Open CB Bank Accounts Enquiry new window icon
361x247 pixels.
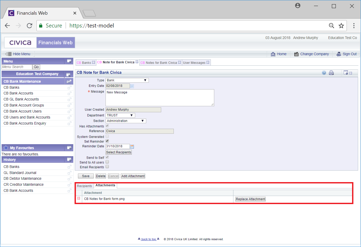click(x=69, y=124)
